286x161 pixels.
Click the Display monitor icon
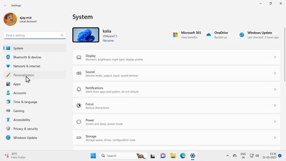(x=79, y=57)
